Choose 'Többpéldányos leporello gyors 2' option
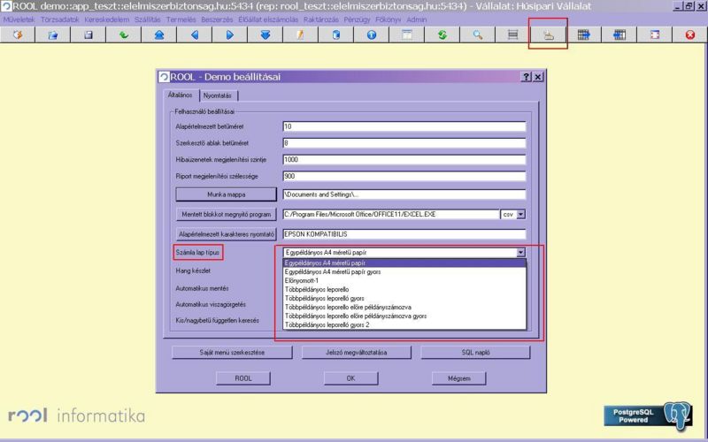 coord(327,325)
